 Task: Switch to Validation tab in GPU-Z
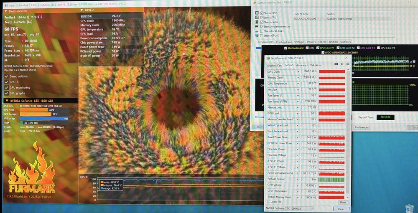coord(315,65)
